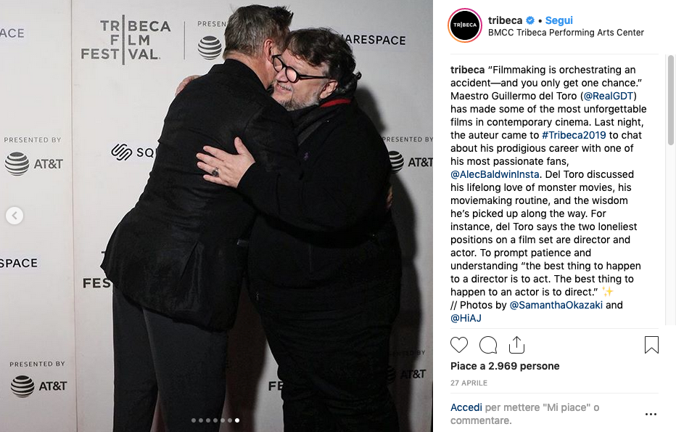Click Accedi to log in
This screenshot has width=676, height=432.
tap(466, 407)
